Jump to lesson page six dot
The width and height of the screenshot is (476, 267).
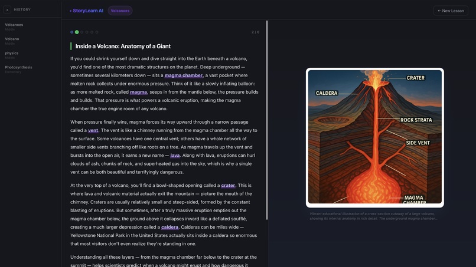point(97,32)
